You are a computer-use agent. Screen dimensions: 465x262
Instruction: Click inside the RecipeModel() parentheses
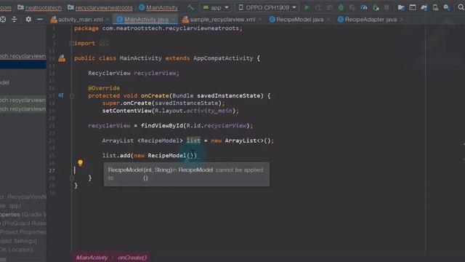click(192, 155)
